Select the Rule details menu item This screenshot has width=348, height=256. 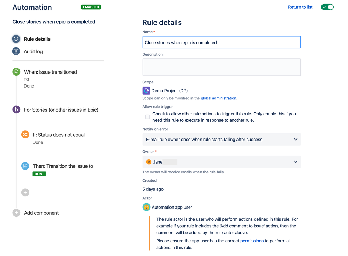pos(37,39)
